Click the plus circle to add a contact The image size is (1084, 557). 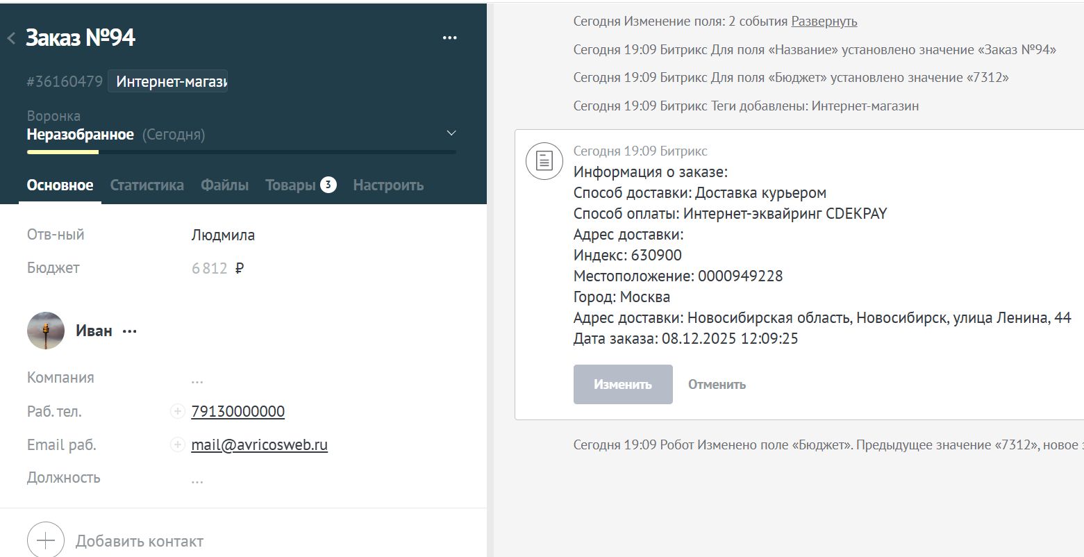[44, 540]
